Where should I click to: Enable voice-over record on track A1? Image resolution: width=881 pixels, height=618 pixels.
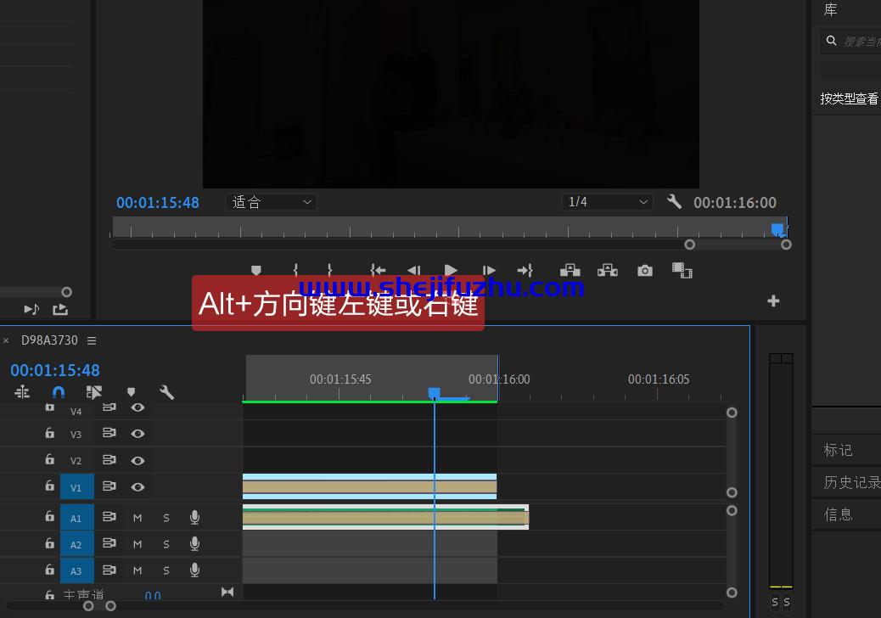click(x=194, y=517)
